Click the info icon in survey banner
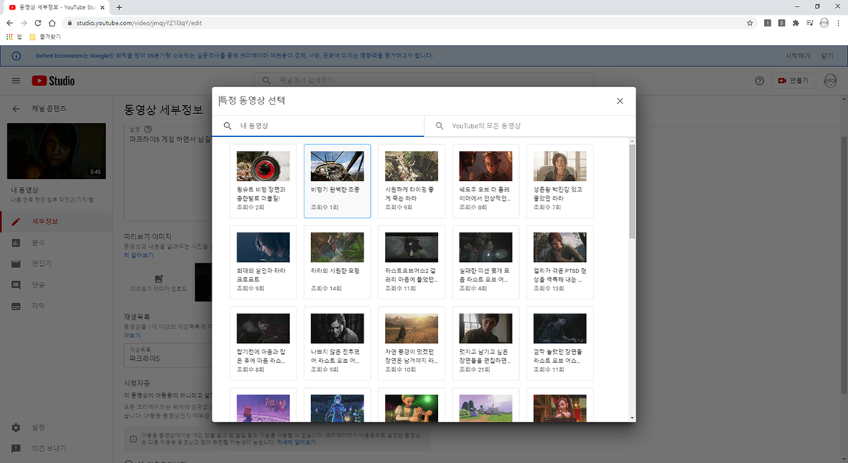The height and width of the screenshot is (463, 848). tap(16, 56)
